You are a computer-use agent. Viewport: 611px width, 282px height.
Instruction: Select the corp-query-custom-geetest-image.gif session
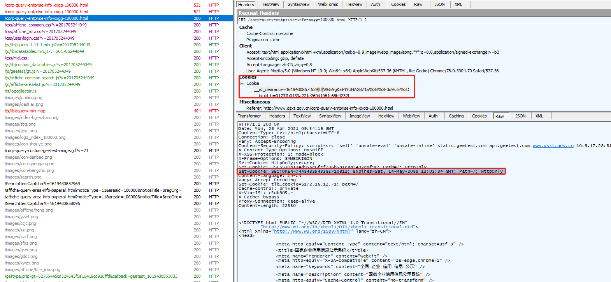[116, 151]
